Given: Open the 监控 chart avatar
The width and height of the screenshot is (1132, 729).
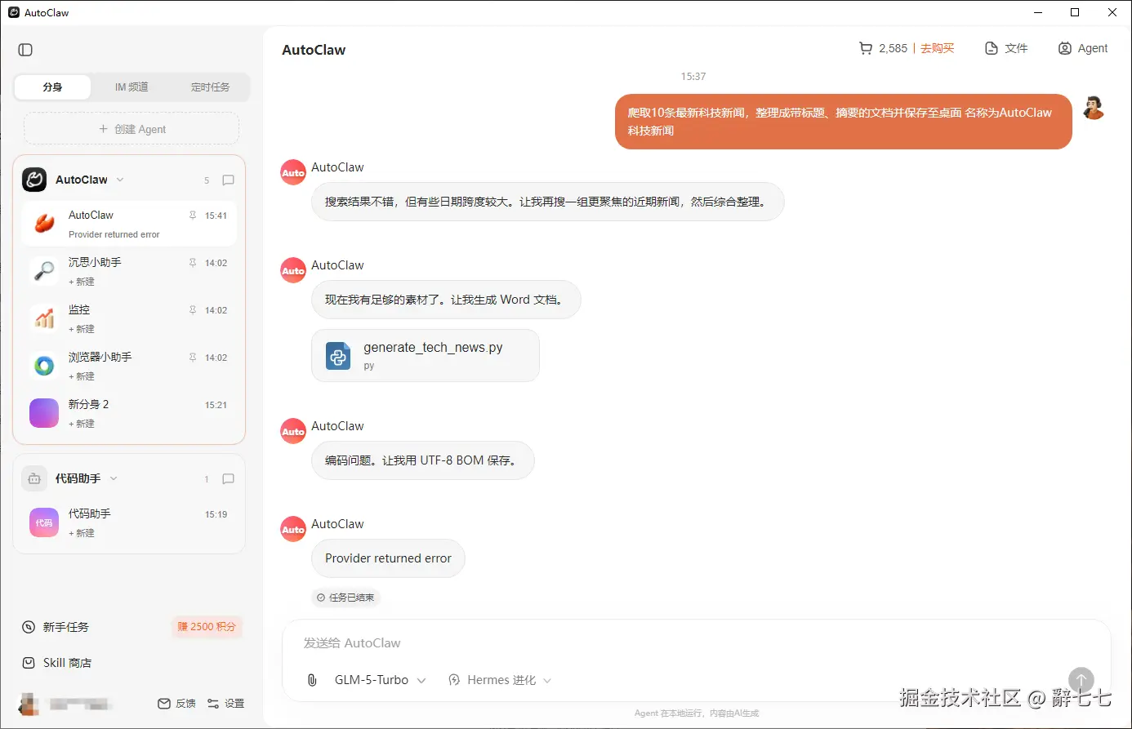Looking at the screenshot, I should [44, 318].
